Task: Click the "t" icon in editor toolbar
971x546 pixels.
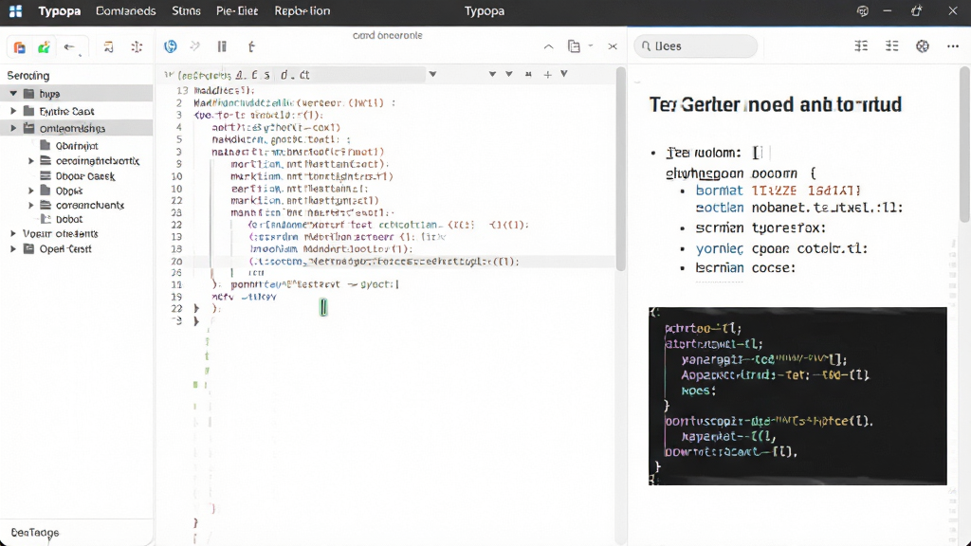Action: (251, 46)
